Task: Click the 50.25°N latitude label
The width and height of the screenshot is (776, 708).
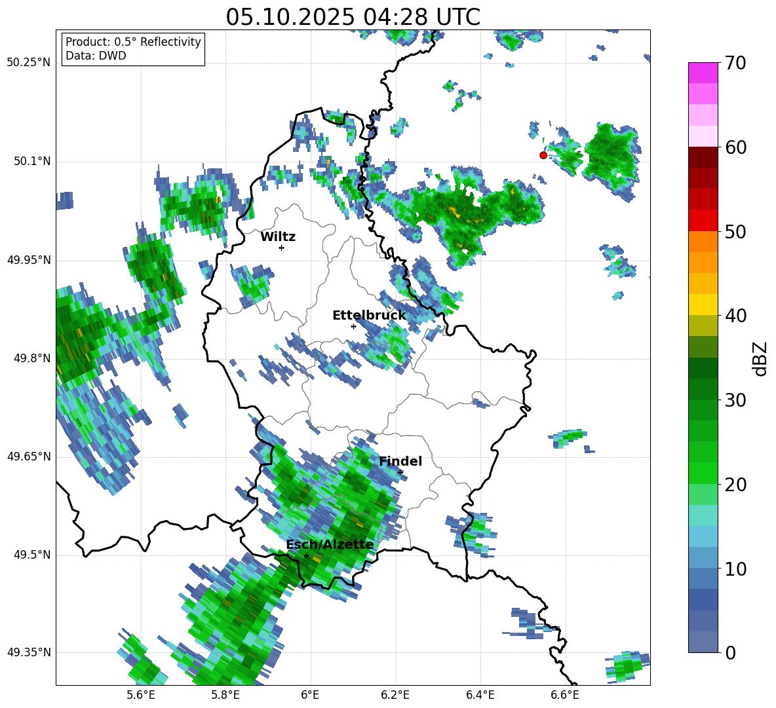Action: coord(29,63)
